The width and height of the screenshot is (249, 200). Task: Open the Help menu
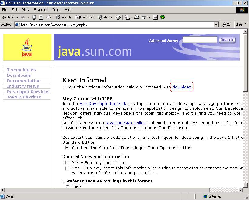tap(68, 10)
